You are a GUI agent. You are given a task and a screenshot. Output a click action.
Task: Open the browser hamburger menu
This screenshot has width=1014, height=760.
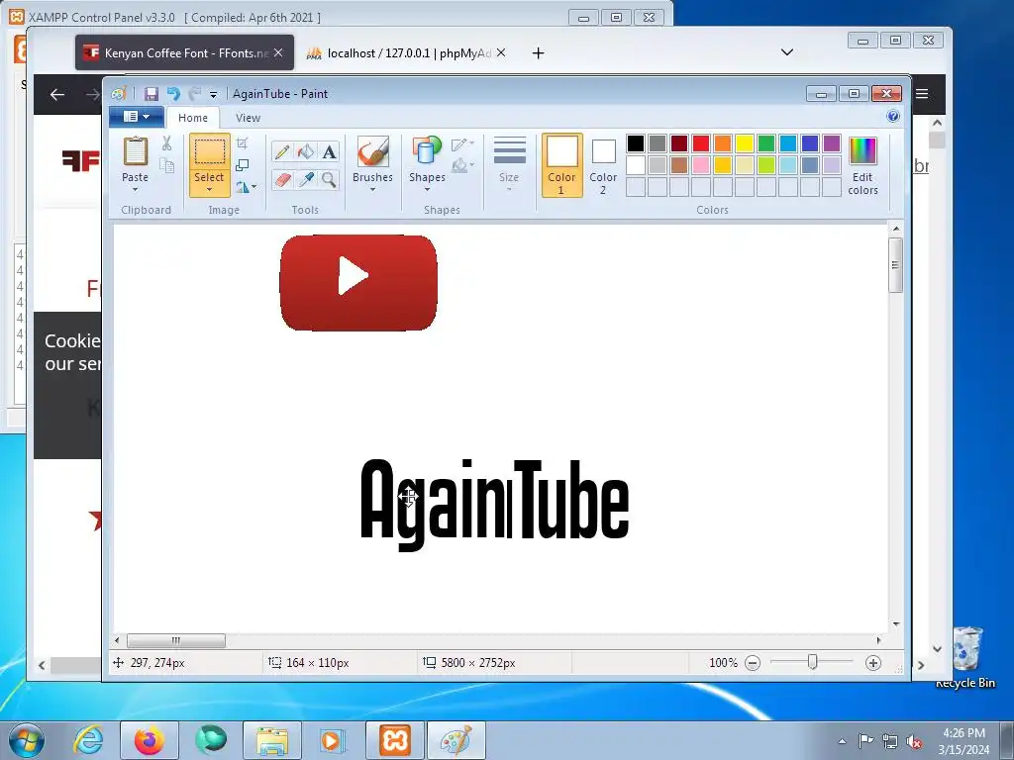[x=922, y=94]
